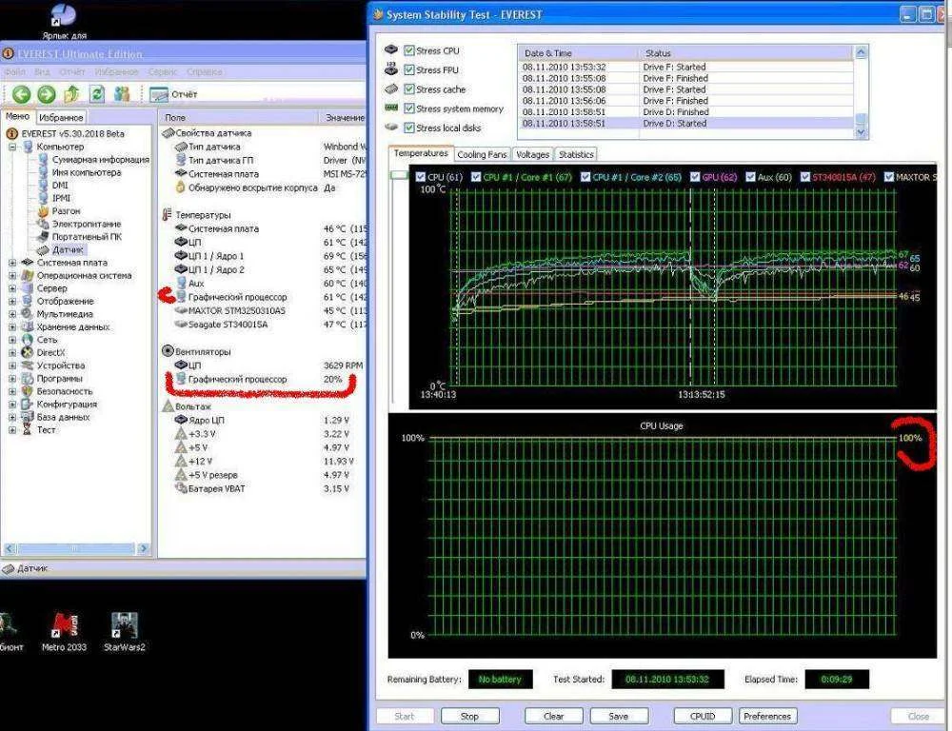Open the Metro 2033 desktop shortcut
This screenshot has width=952, height=731.
(64, 631)
